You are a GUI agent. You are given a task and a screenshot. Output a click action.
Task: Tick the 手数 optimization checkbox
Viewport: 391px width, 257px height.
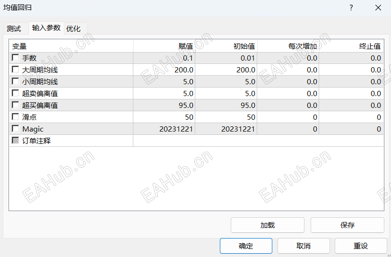[16, 58]
